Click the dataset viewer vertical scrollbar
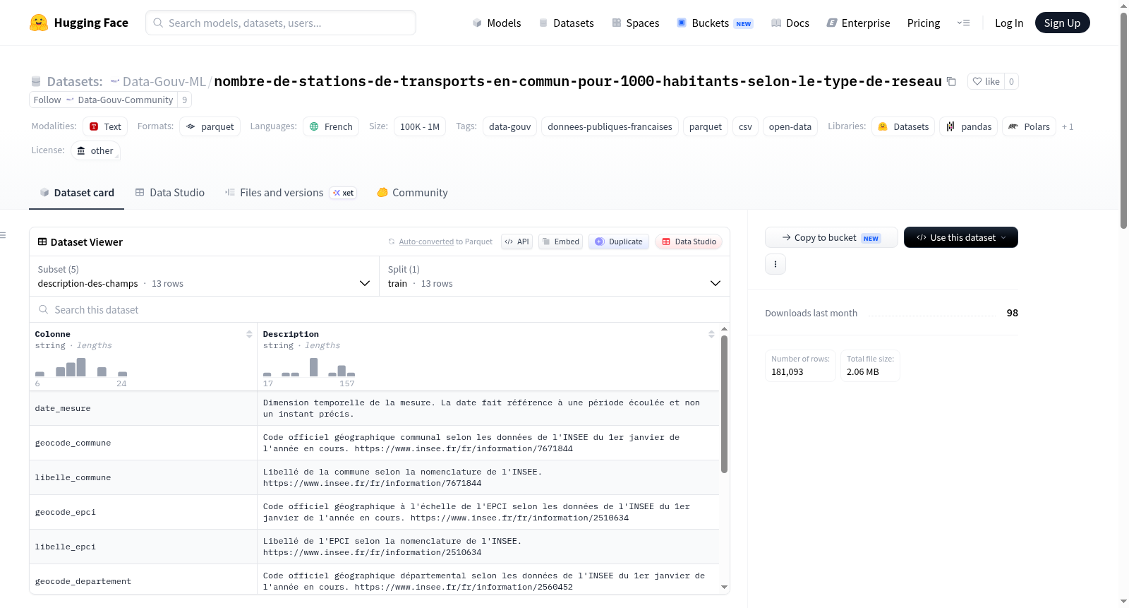Screen dimensions: 1129x608 [724, 404]
